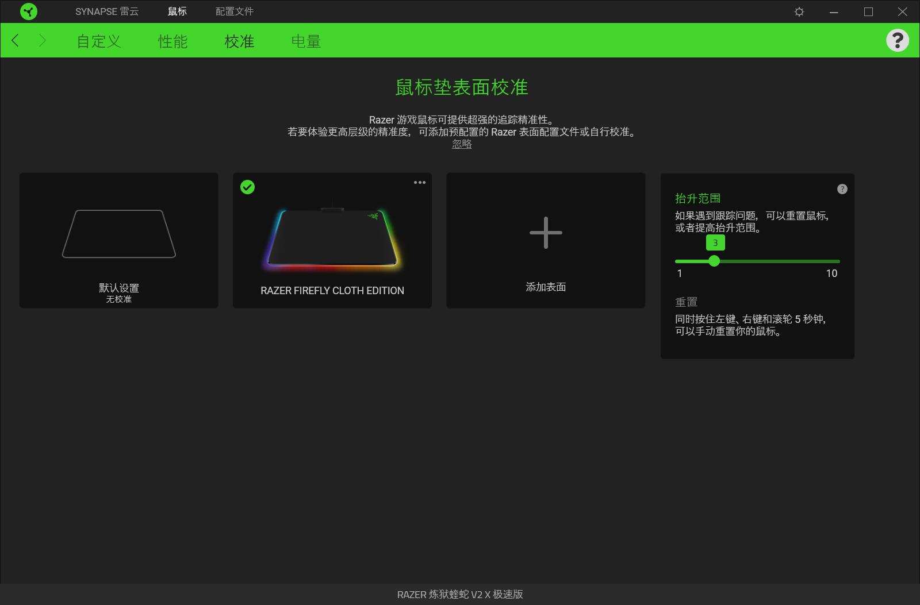Switch to the 配置文件 tab

pos(235,11)
